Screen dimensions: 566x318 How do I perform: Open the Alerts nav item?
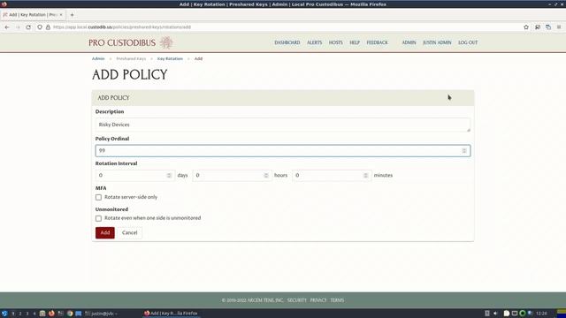(x=314, y=42)
